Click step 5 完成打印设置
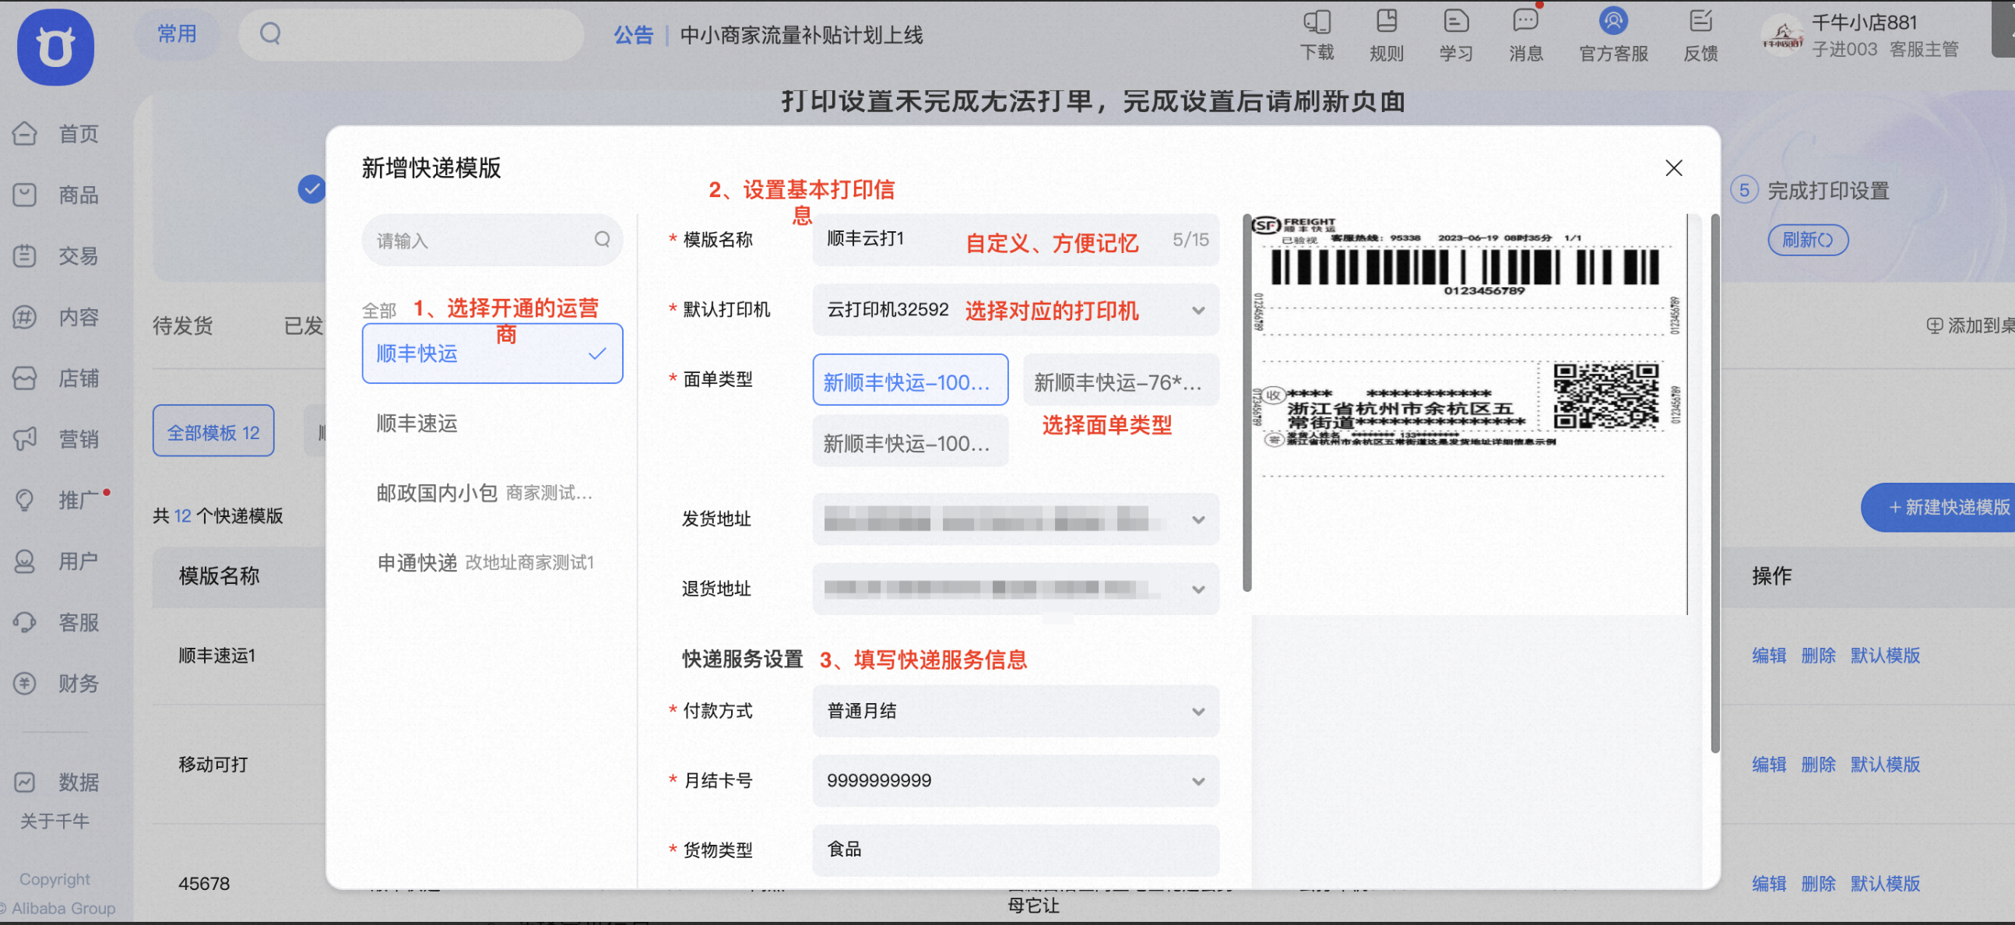The width and height of the screenshot is (2015, 925). (x=1810, y=189)
